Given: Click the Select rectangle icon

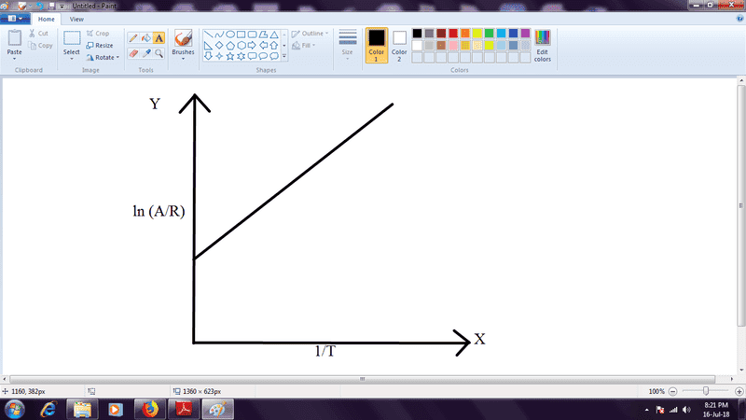Looking at the screenshot, I should 72,37.
